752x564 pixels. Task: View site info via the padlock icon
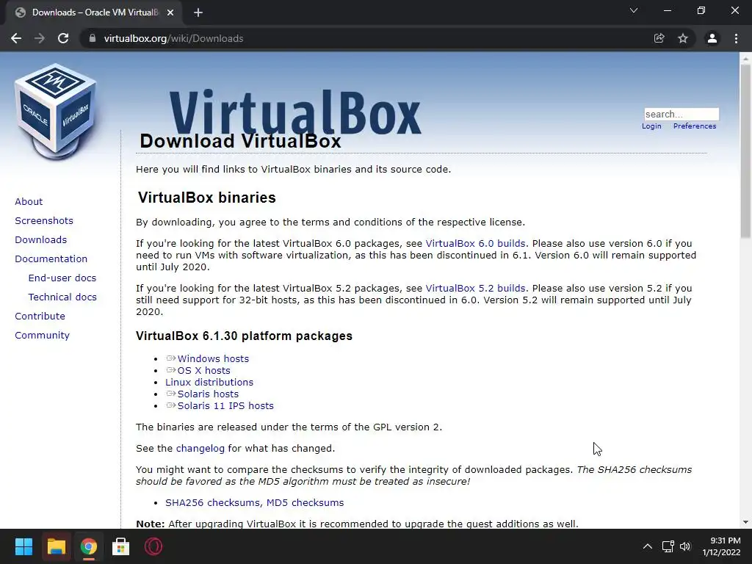click(x=93, y=38)
